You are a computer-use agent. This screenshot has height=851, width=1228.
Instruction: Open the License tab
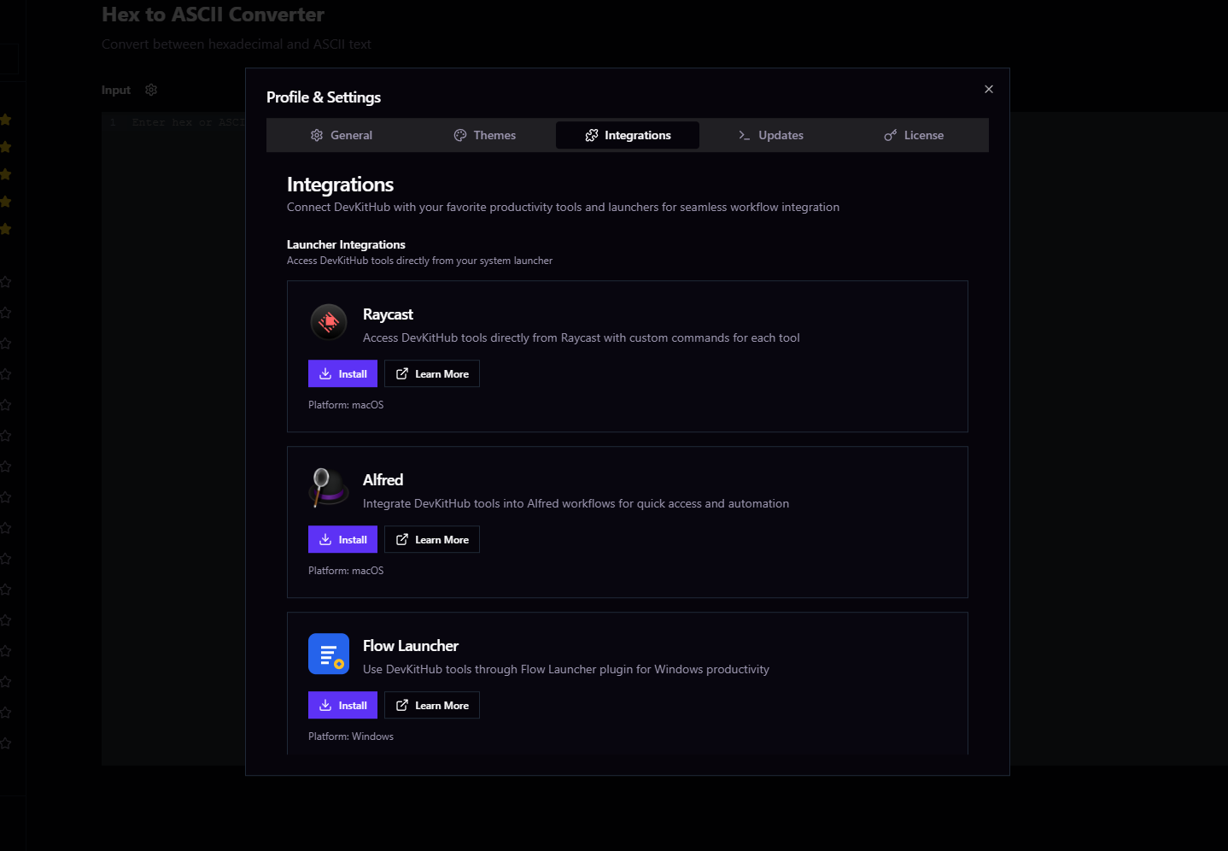[914, 135]
